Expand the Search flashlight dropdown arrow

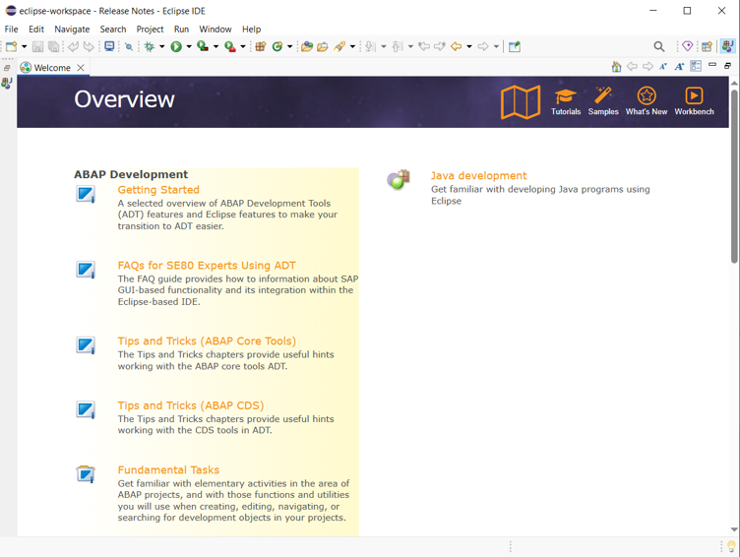click(x=352, y=46)
